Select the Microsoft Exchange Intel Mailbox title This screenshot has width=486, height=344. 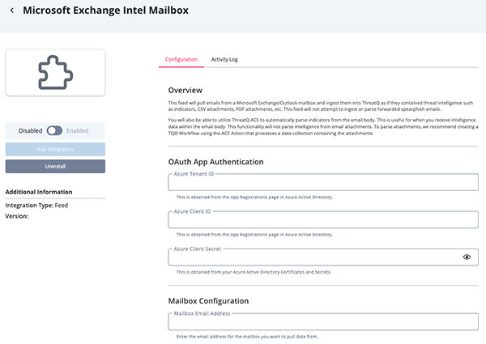click(x=105, y=11)
